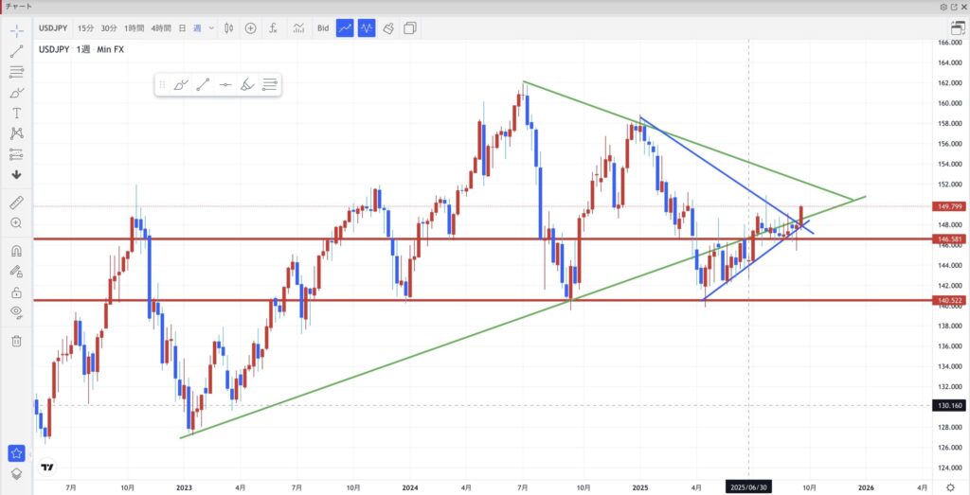This screenshot has height=495, width=970.
Task: Open the candlestick chart style menu
Action: (x=229, y=28)
